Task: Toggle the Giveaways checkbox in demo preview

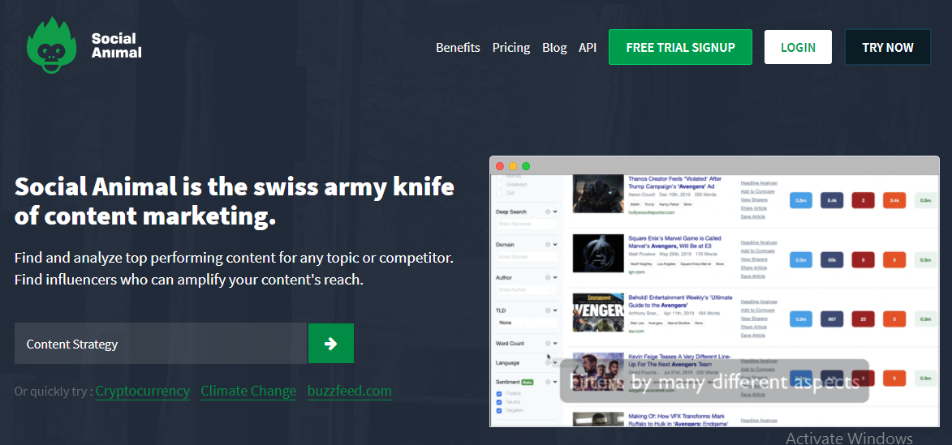Action: pos(499,184)
